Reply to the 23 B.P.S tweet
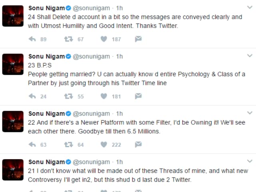The height and width of the screenshot is (192, 256). tap(32, 96)
